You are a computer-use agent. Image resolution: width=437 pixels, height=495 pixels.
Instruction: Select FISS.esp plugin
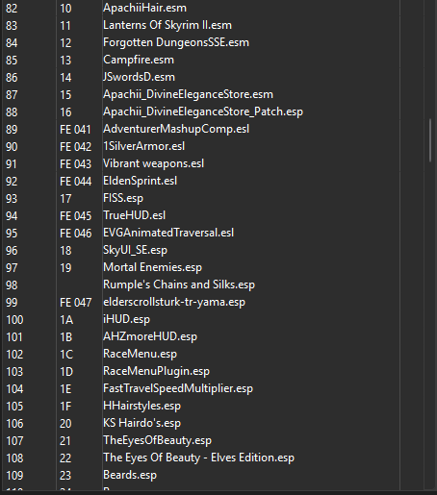(123, 198)
